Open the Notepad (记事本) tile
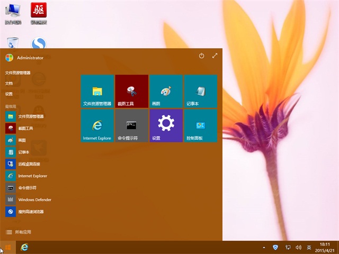 [x=201, y=91]
